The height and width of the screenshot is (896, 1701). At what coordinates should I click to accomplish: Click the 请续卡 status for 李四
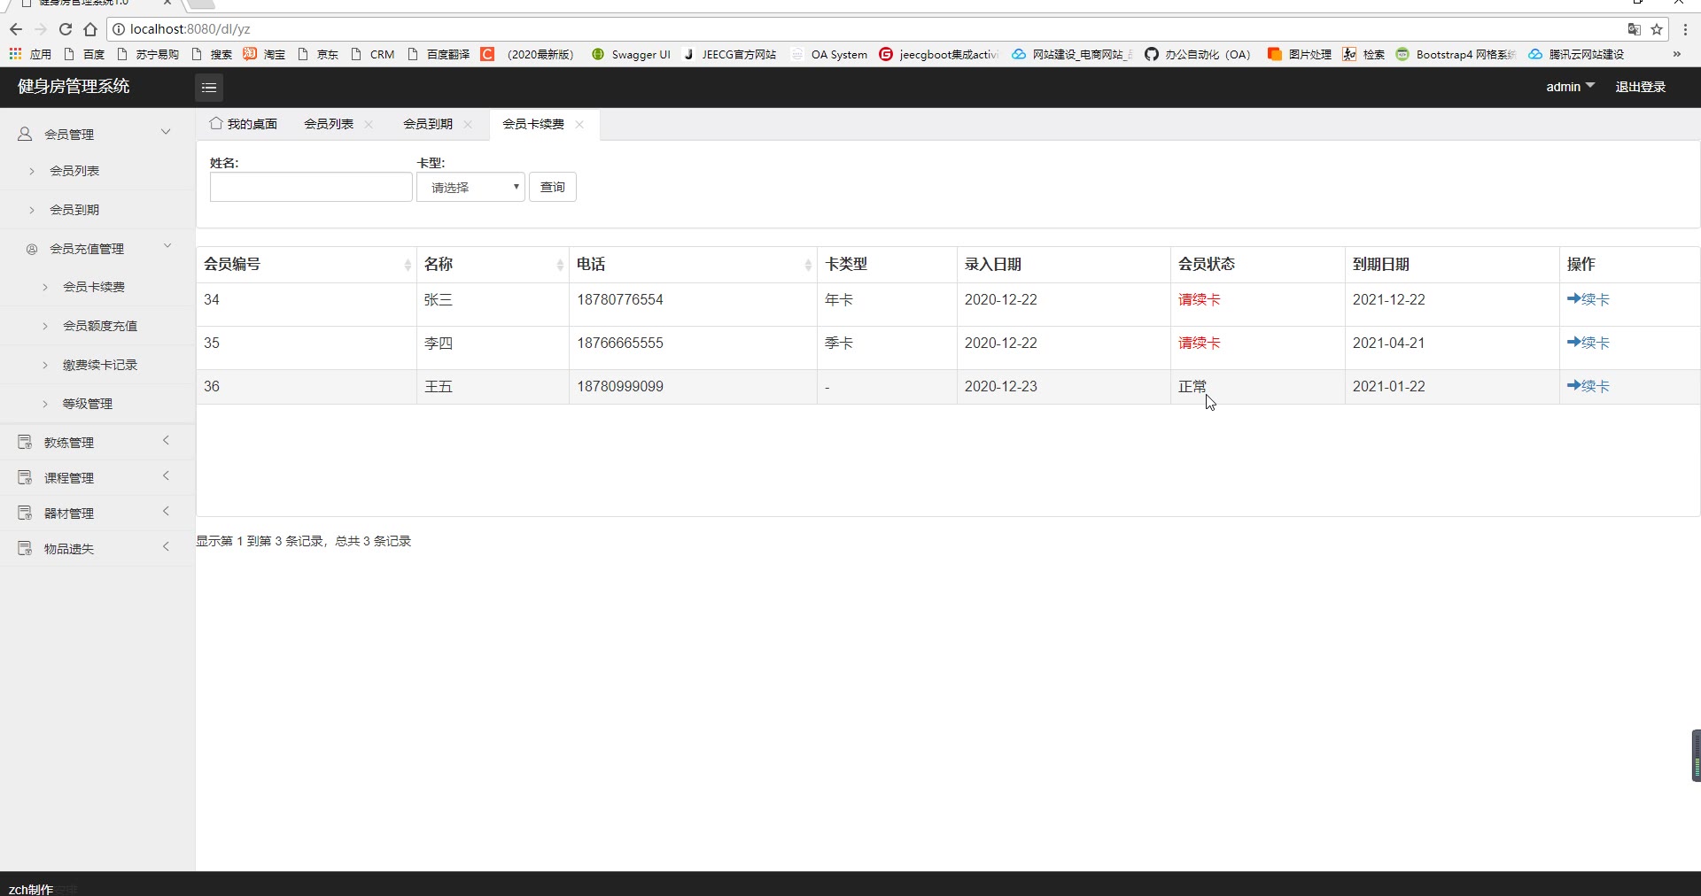click(1200, 343)
